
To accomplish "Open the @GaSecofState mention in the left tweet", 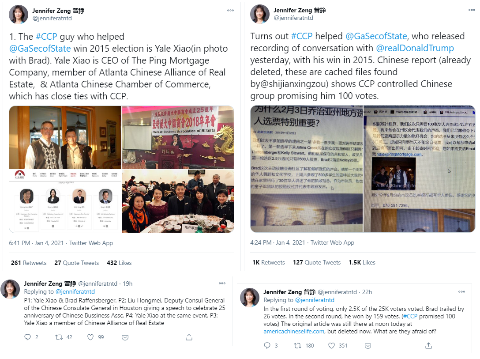I will [40, 49].
